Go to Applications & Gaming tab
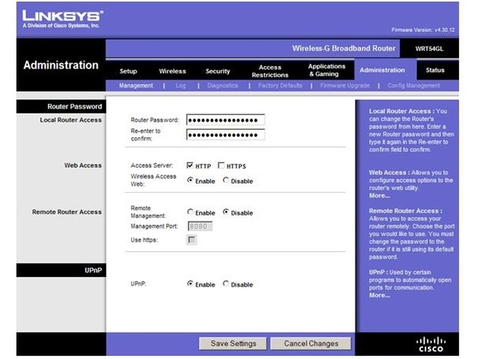The width and height of the screenshot is (484, 359). [x=327, y=70]
